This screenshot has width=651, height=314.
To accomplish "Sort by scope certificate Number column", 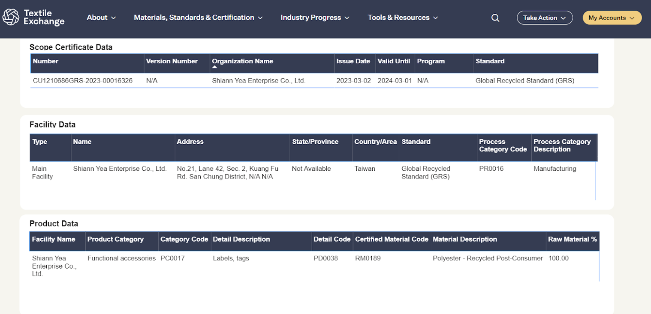I will (45, 61).
